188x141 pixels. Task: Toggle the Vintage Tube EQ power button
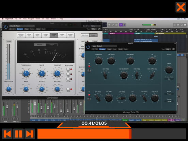click(x=88, y=47)
